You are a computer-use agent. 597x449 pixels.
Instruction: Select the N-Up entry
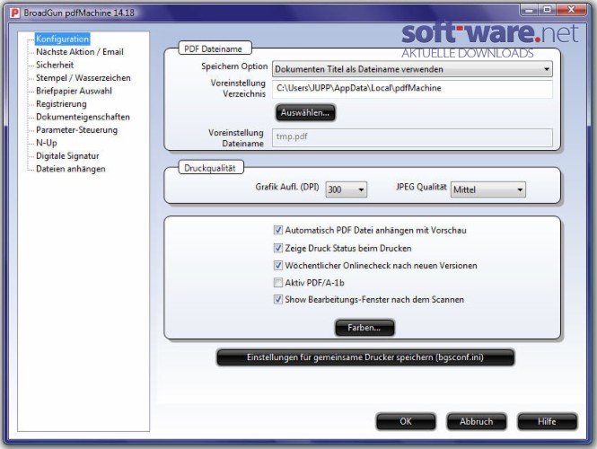click(x=47, y=143)
